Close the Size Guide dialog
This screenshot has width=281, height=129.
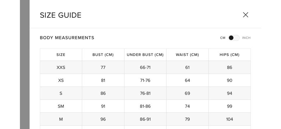[x=246, y=15]
